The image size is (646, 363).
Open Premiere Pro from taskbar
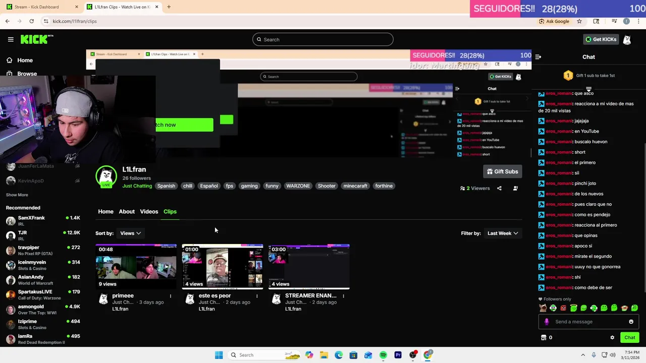[398, 355]
